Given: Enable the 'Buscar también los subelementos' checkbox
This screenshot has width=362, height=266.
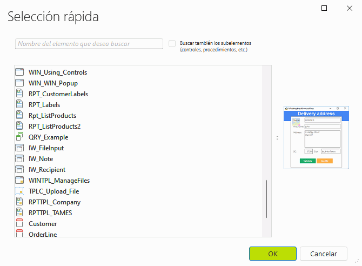Looking at the screenshot, I should pyautogui.click(x=172, y=44).
